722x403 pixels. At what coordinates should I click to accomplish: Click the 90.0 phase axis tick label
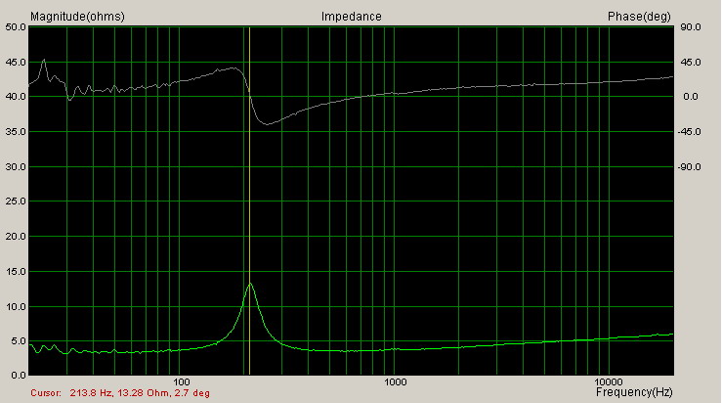tap(691, 27)
